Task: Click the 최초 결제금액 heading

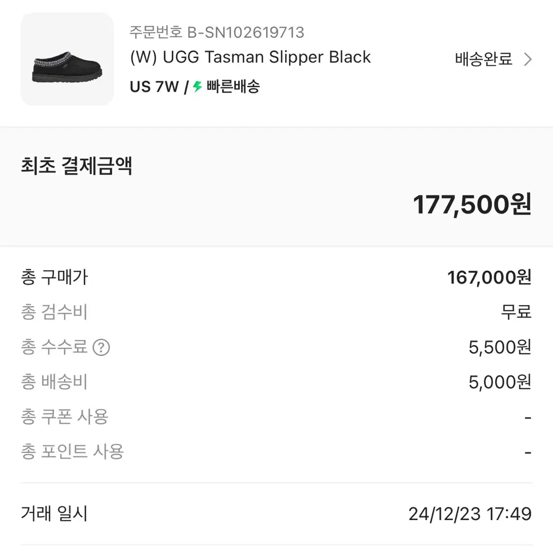Action: point(77,166)
